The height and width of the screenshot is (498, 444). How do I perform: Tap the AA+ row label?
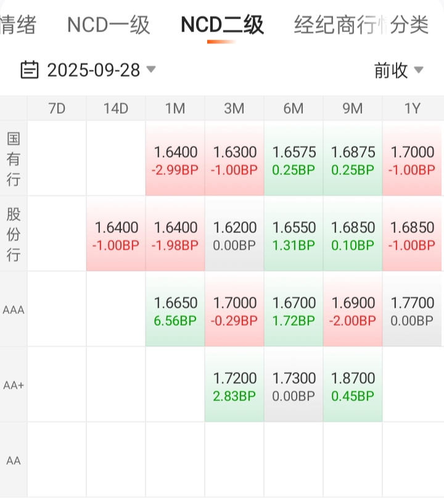pyautogui.click(x=14, y=385)
